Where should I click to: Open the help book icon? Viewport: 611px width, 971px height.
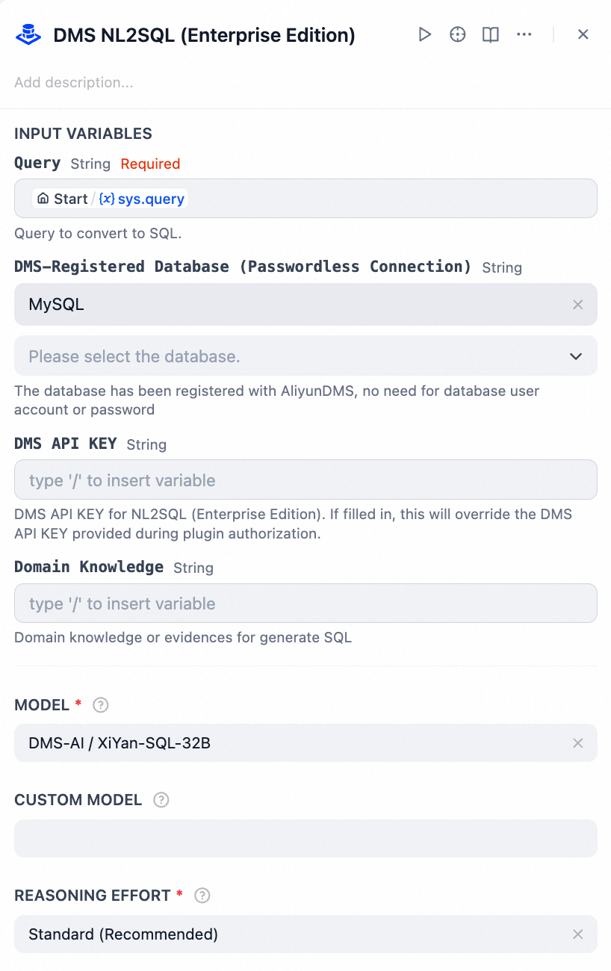[491, 34]
